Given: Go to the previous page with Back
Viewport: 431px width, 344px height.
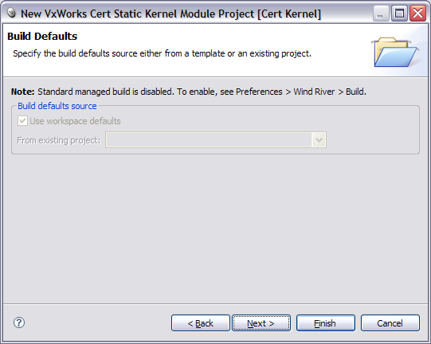Looking at the screenshot, I should (201, 323).
